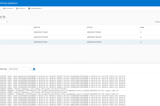The width and height of the screenshot is (160, 106).
Task: Sort by the End Time column header
Action: pyautogui.click(x=90, y=27)
